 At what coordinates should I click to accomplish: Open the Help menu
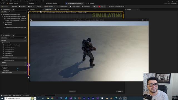coord(43,1)
